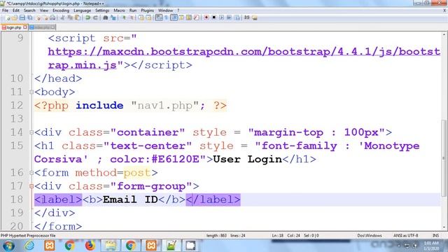The width and height of the screenshot is (448, 252).
Task: Open the Search menu
Action: [x=29, y=10]
